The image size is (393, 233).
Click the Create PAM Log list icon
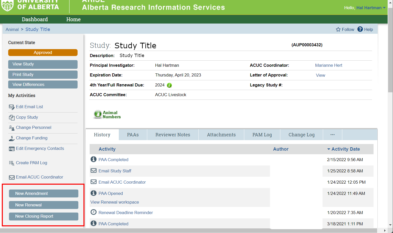(x=12, y=163)
